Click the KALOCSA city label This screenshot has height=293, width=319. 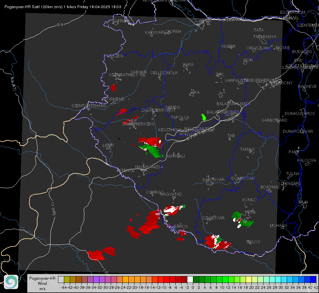click(306, 160)
